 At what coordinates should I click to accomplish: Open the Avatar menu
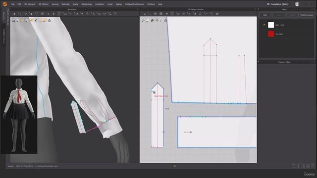75,4
